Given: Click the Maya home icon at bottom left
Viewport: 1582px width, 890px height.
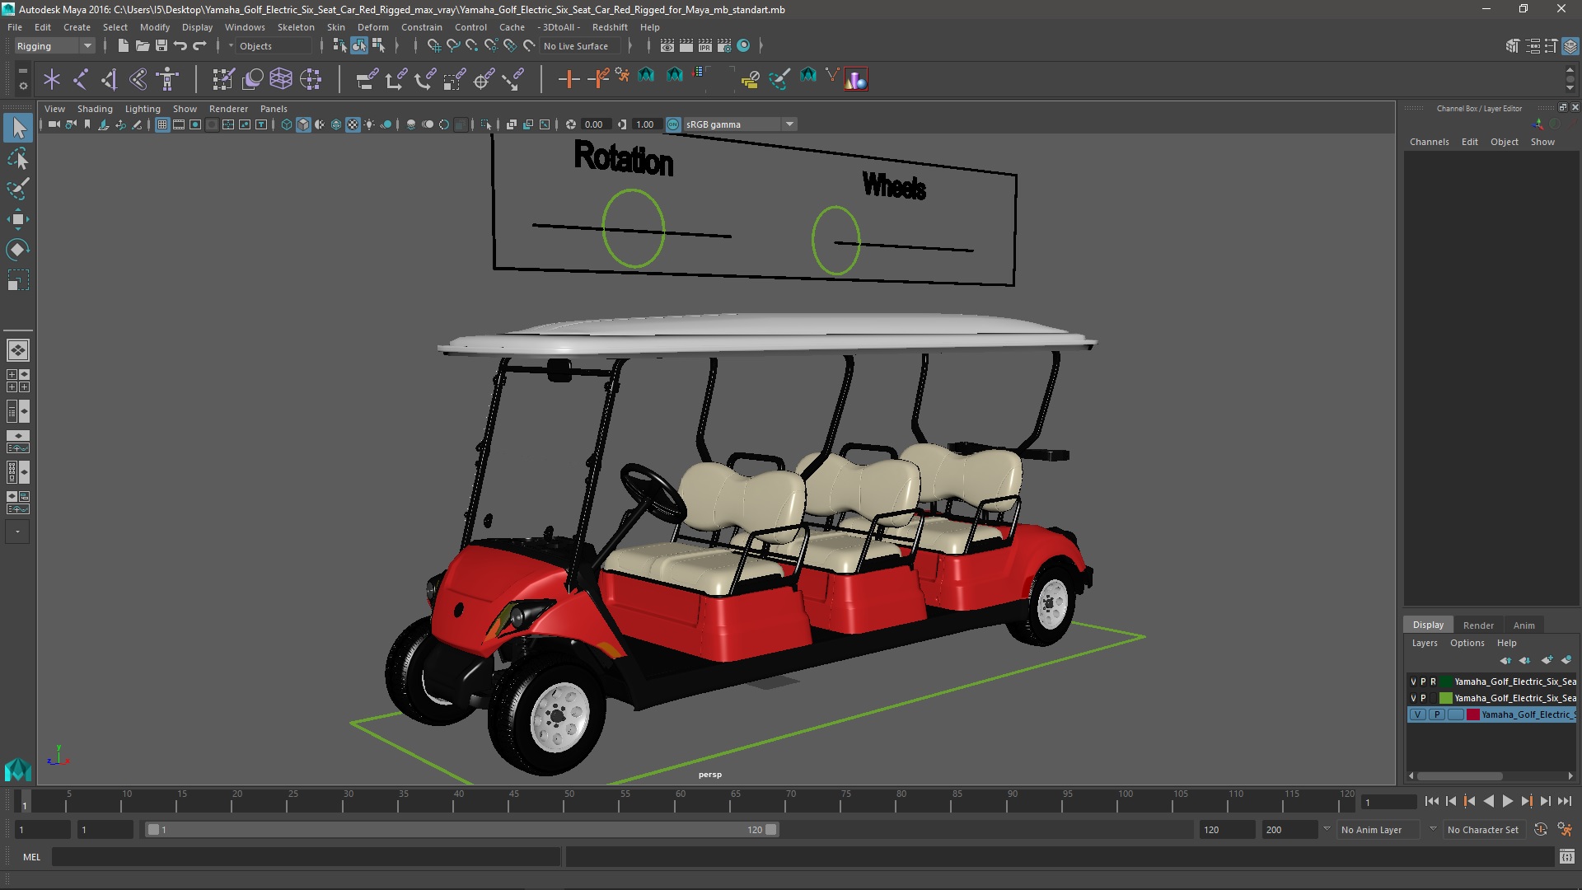Looking at the screenshot, I should tap(17, 769).
